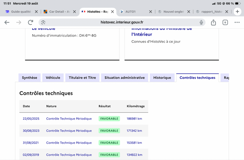The height and width of the screenshot is (160, 244).
Task: Click the FAVORABLE badge for 02/09/2019
Action: click(x=109, y=155)
